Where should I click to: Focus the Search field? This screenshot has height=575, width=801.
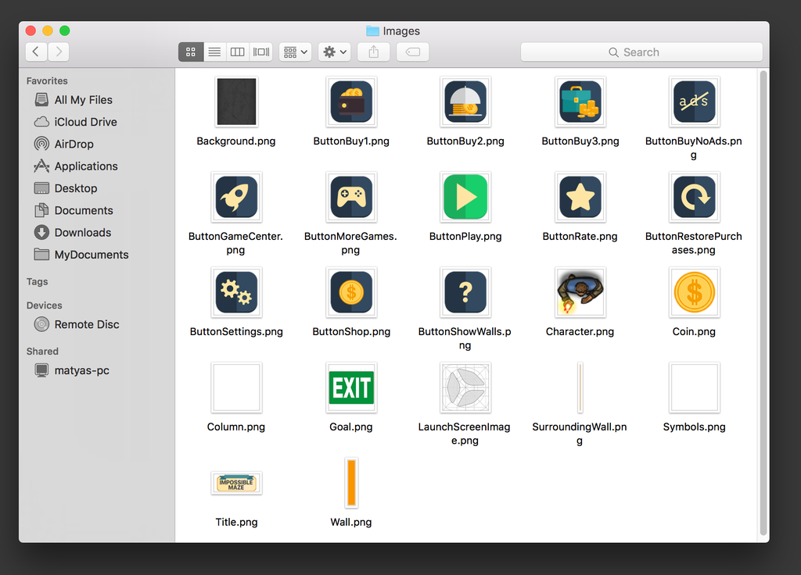[641, 52]
